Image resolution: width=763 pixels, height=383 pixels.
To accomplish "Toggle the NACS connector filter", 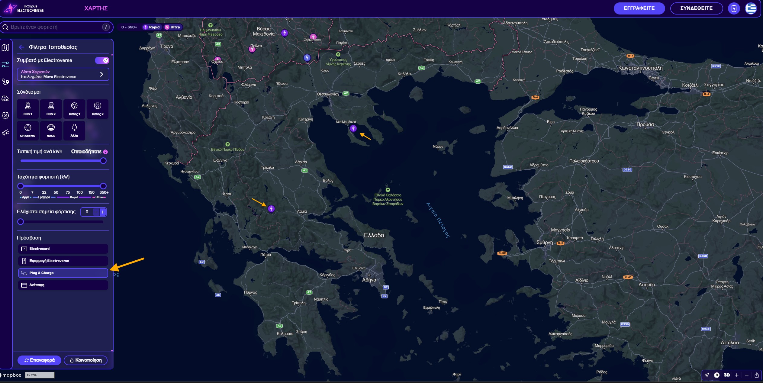I will pos(51,131).
